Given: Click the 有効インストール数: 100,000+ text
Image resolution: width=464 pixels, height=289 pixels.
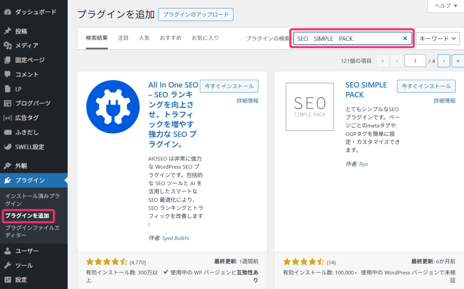Looking at the screenshot, I should tap(320, 272).
